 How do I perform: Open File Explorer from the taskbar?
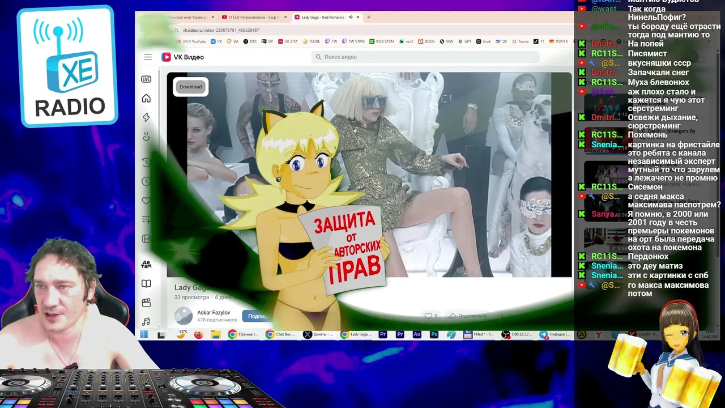click(x=215, y=335)
